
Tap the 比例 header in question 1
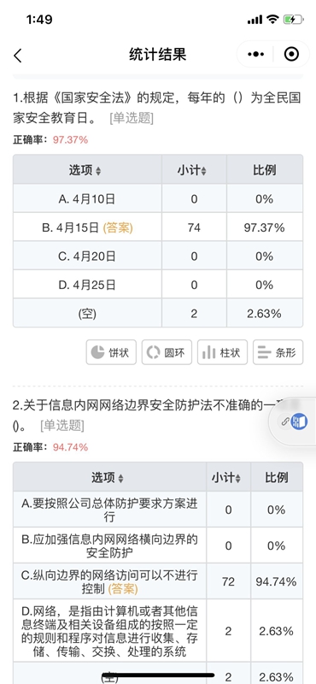264,170
